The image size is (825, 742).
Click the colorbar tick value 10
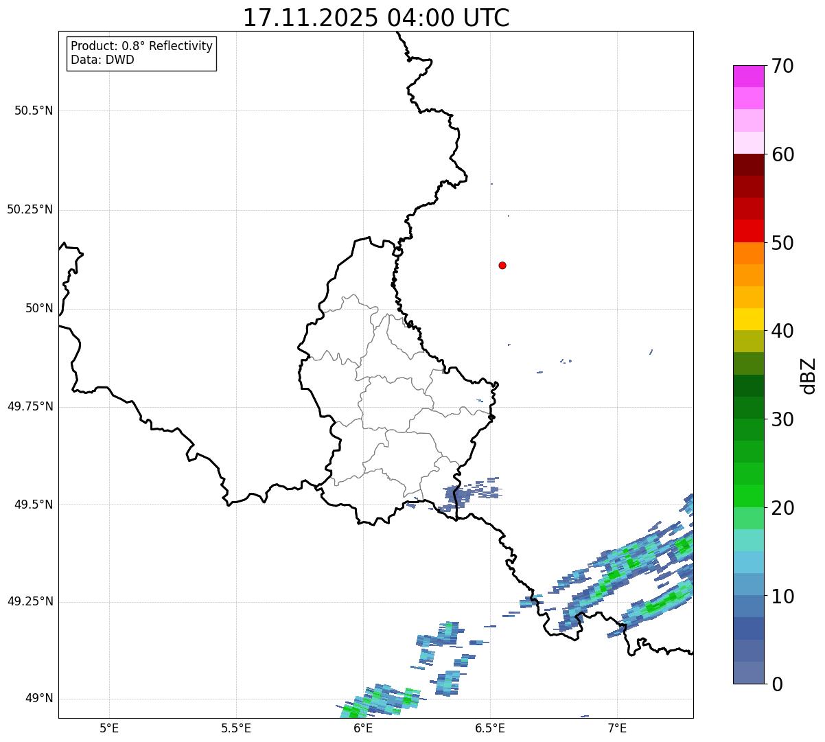coord(782,596)
